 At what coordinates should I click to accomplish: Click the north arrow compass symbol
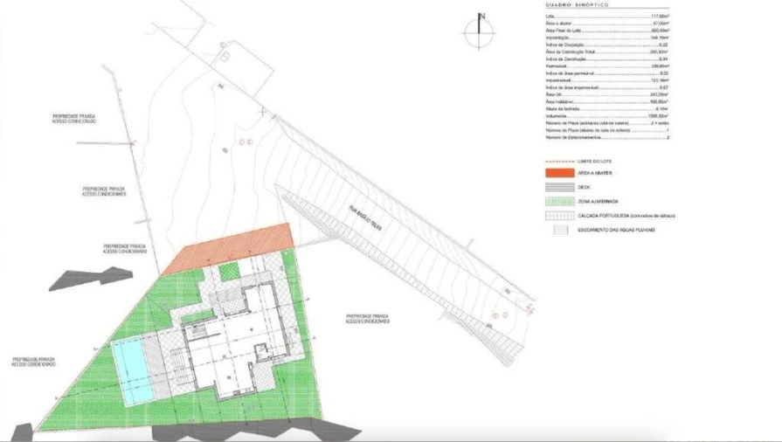click(480, 31)
